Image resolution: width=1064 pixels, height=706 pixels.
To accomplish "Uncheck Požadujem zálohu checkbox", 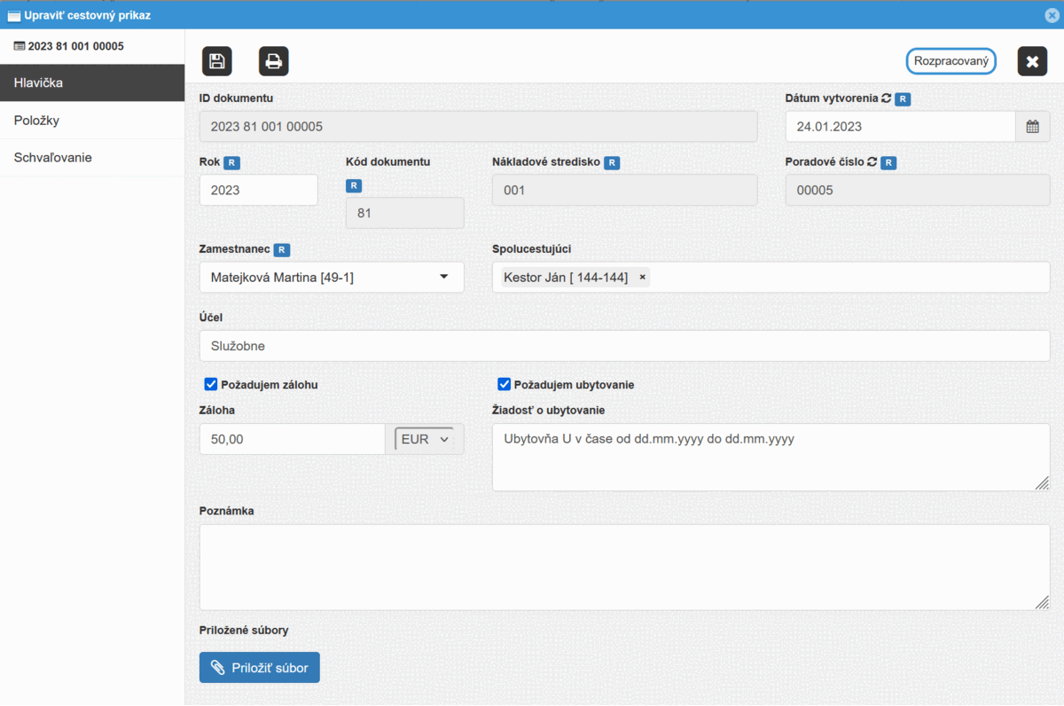I will click(x=211, y=384).
